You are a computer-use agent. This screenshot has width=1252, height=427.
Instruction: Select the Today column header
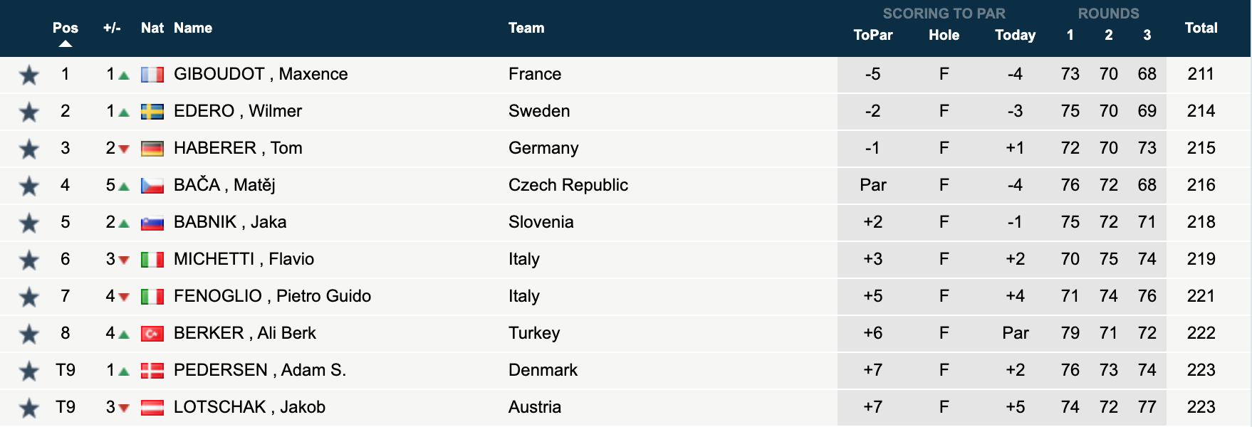1015,35
